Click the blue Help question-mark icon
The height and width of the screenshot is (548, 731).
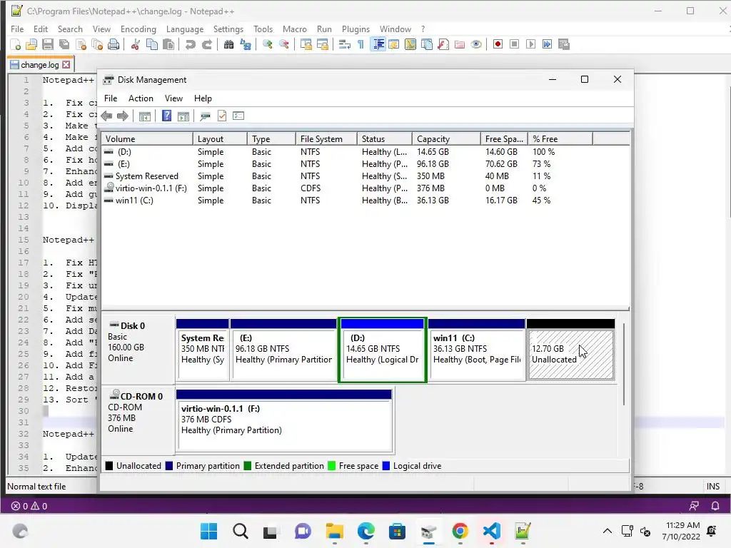pyautogui.click(x=166, y=116)
